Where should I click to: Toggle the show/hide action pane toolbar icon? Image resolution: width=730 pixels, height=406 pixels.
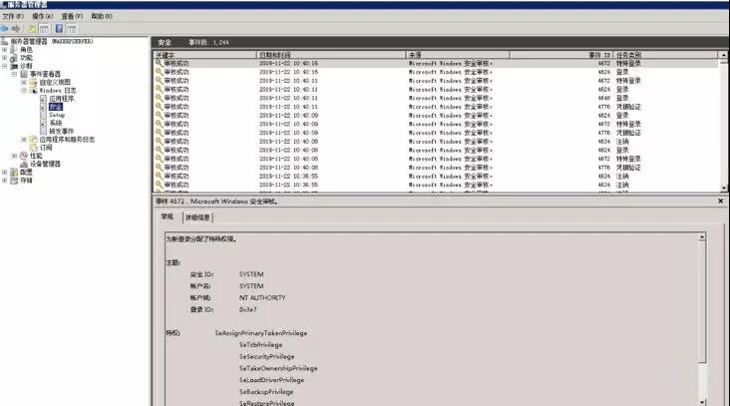pyautogui.click(x=71, y=29)
